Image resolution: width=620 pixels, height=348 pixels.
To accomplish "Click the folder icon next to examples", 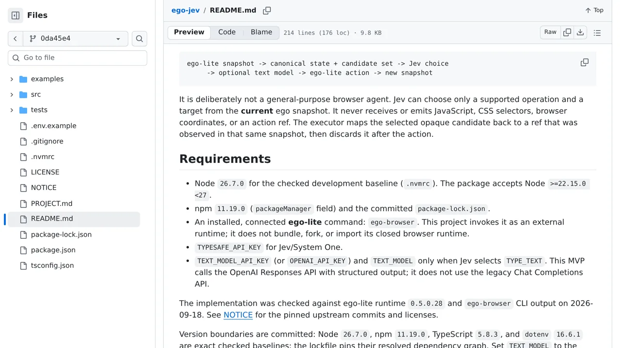I will point(23,79).
